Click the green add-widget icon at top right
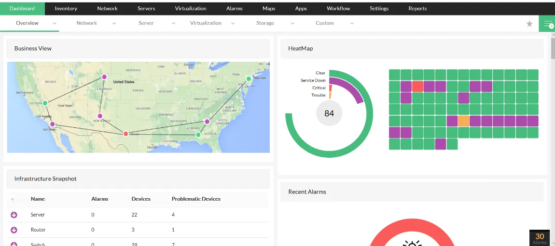This screenshot has width=555, height=246. (548, 24)
